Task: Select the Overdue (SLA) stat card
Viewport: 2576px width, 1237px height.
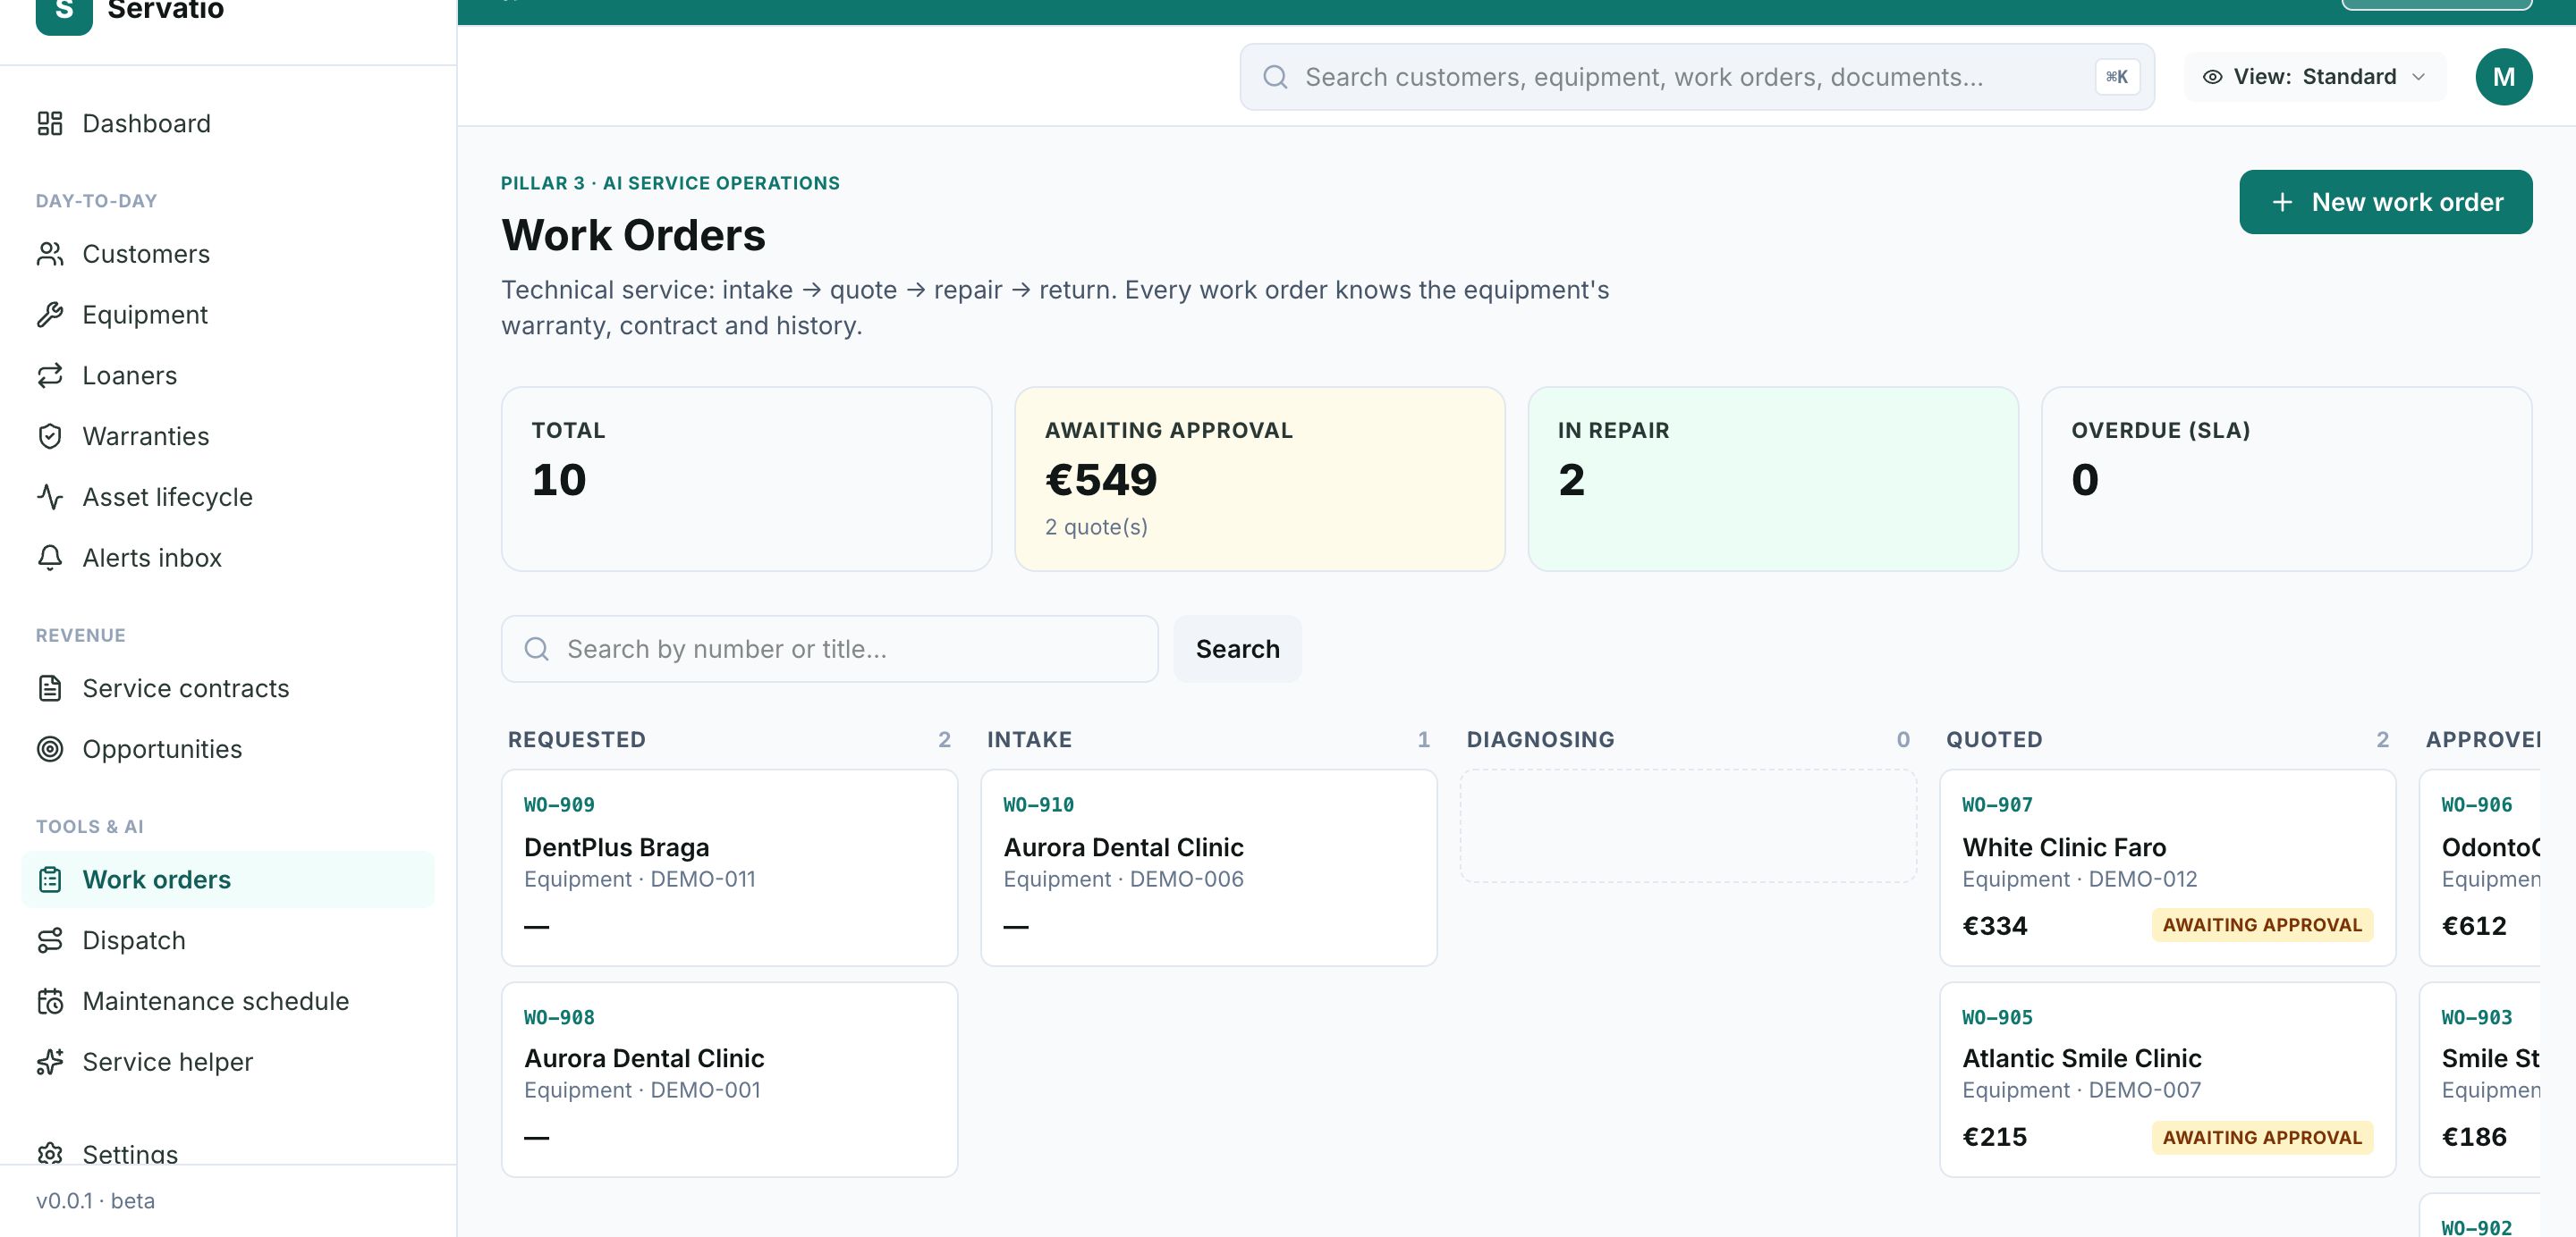Action: (x=2286, y=478)
